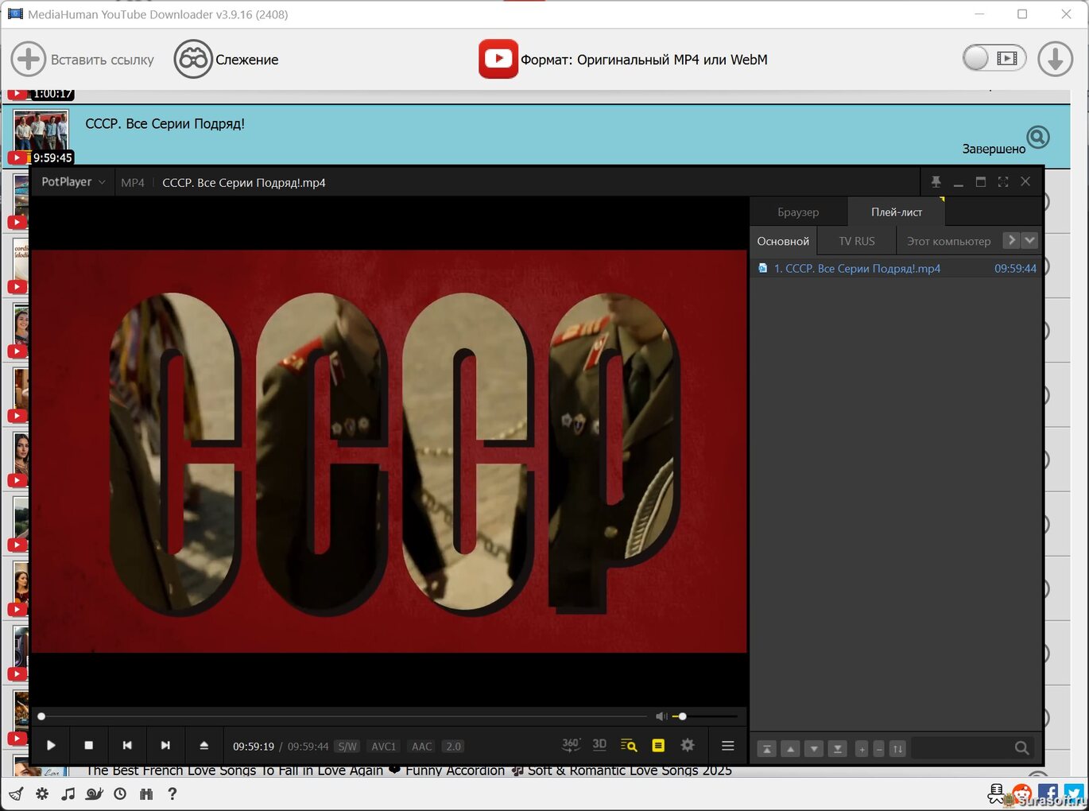Image resolution: width=1089 pixels, height=811 pixels.
Task: Expand playlist tabs list down arrow
Action: 1030,240
